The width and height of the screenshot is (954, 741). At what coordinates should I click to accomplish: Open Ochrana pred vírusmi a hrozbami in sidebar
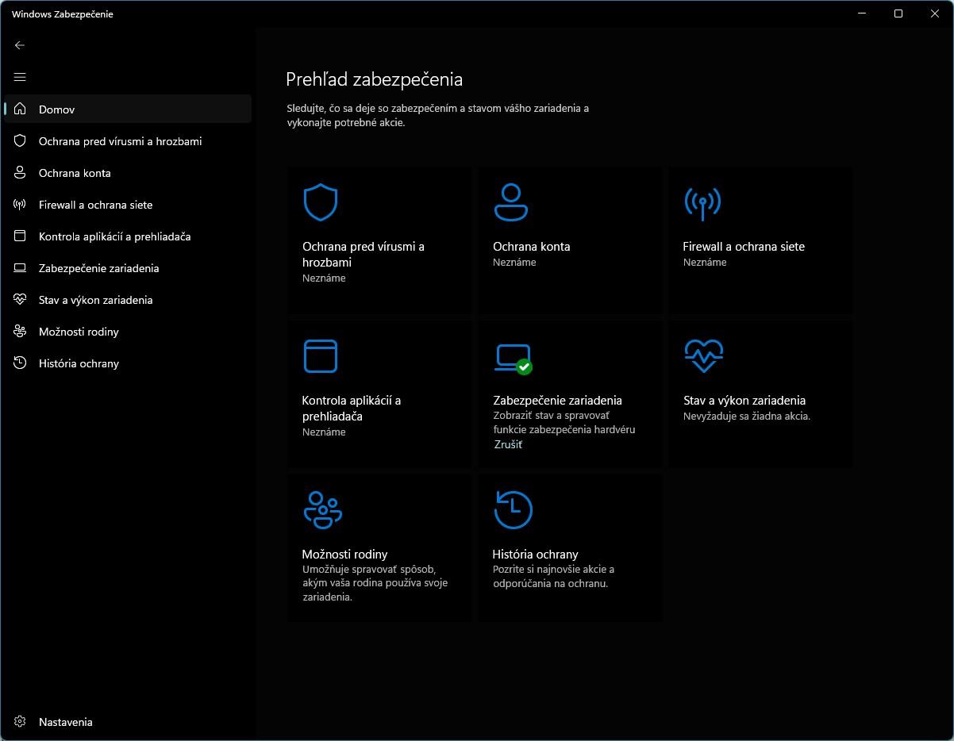coord(128,141)
